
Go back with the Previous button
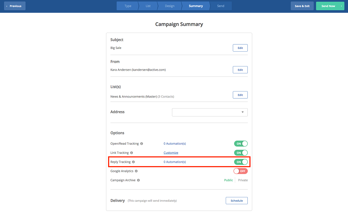point(14,6)
